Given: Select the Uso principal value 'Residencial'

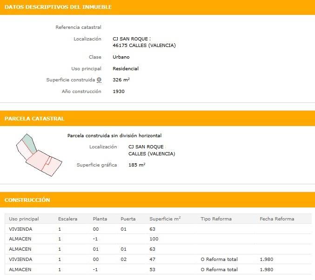Looking at the screenshot, I should coord(126,69).
